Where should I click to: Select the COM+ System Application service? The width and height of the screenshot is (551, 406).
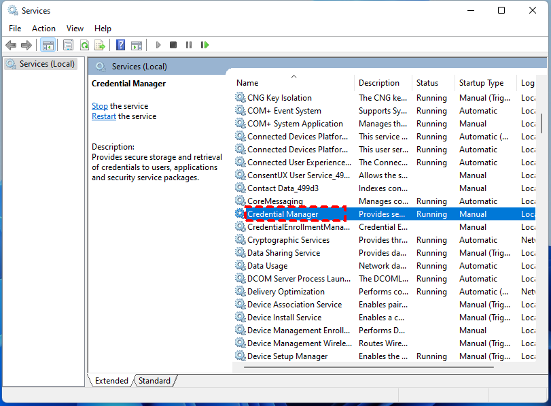pyautogui.click(x=384, y=124)
